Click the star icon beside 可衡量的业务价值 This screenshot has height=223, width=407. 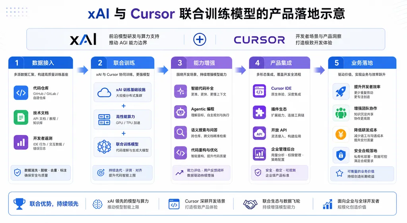click(x=339, y=173)
